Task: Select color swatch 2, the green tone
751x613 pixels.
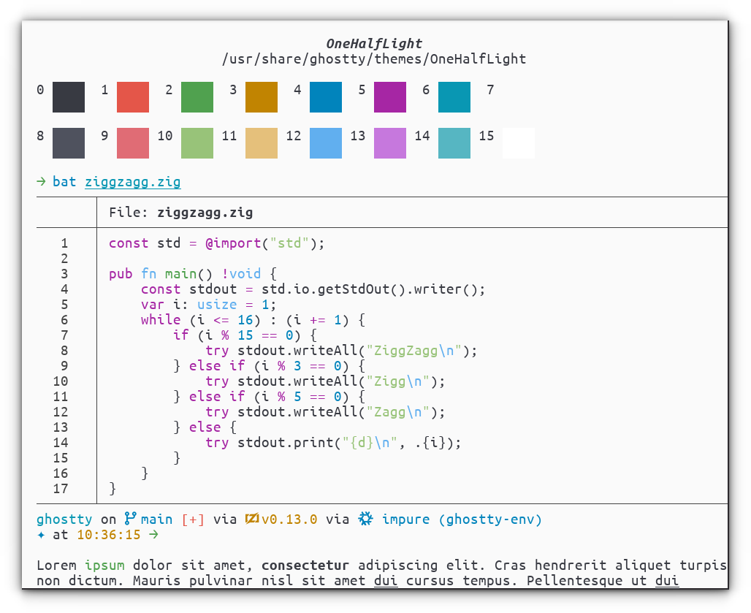Action: click(197, 97)
